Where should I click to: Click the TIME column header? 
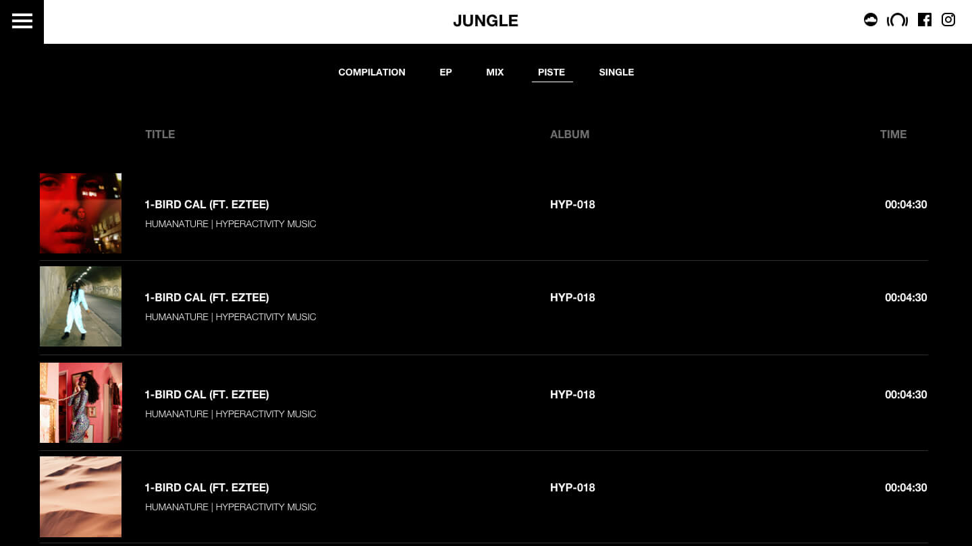click(892, 134)
